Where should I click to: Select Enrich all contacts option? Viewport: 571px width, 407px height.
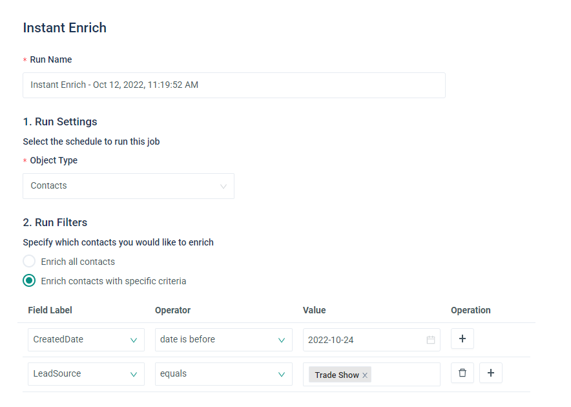coord(29,262)
